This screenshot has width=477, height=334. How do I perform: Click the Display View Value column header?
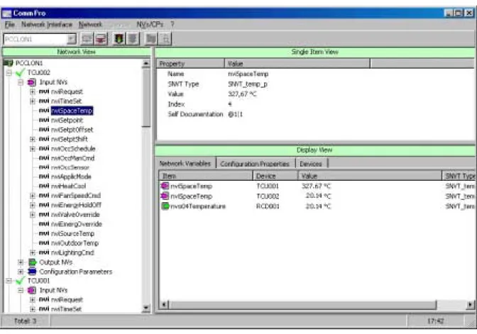click(x=370, y=176)
